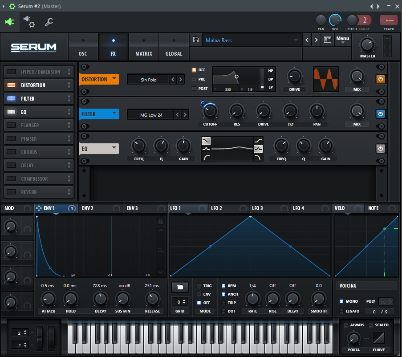Image resolution: width=402 pixels, height=357 pixels.
Task: Click the Distortion waveform display
Action: [325, 79]
